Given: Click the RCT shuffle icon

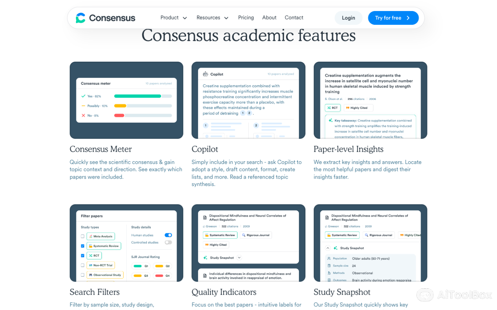Looking at the screenshot, I should tap(91, 255).
